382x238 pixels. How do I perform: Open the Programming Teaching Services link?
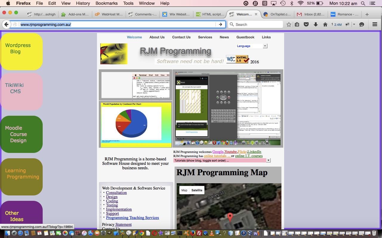click(x=133, y=218)
